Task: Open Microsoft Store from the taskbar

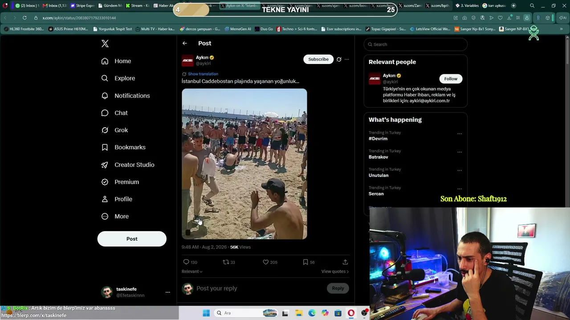Action: click(338, 313)
